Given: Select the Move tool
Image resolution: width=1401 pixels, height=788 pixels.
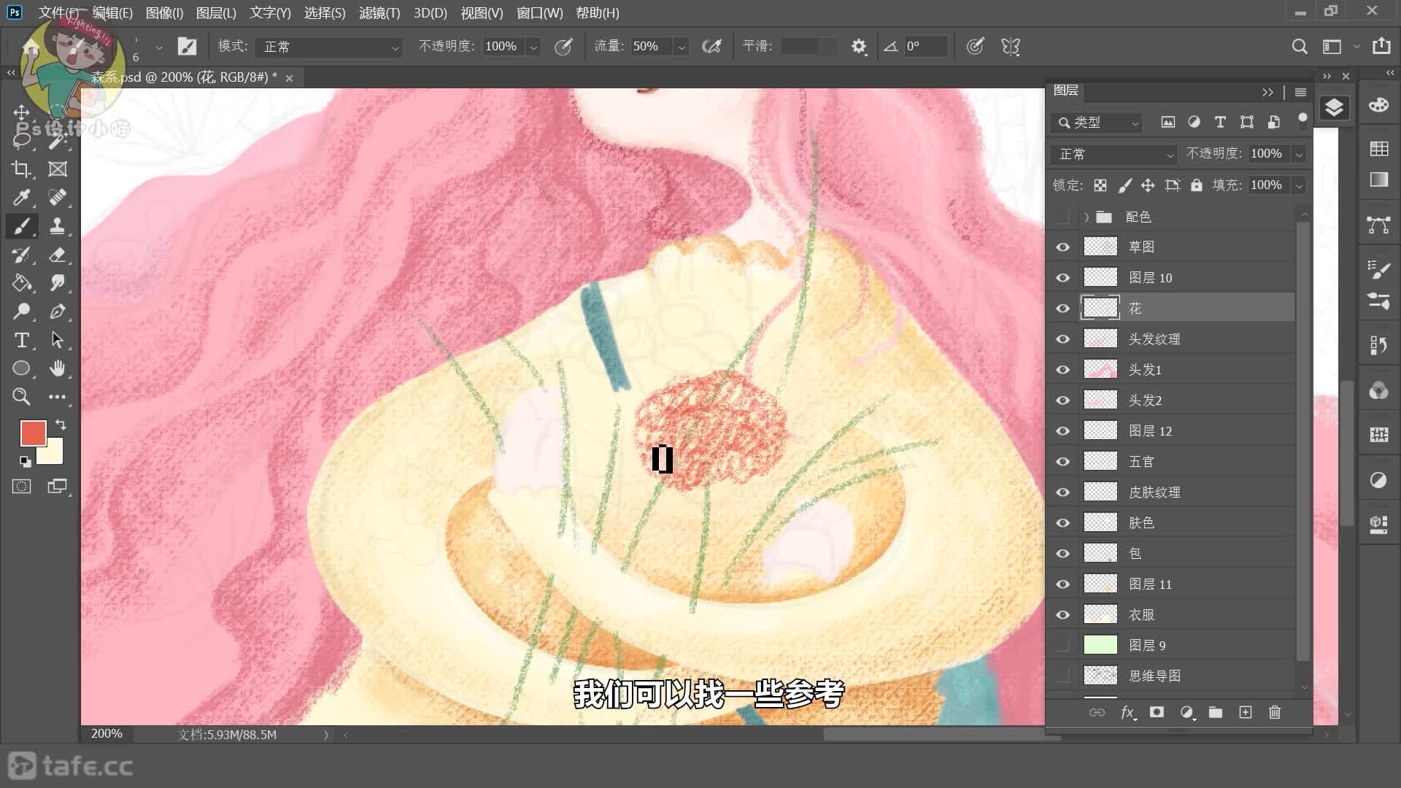Looking at the screenshot, I should point(21,112).
